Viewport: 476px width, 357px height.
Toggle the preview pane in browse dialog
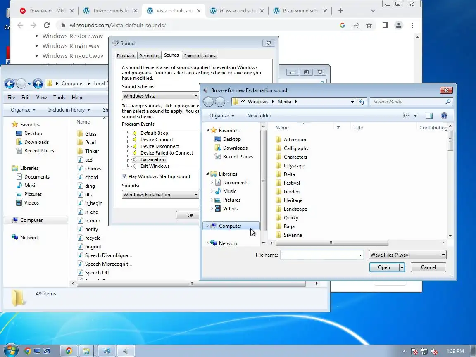point(429,116)
